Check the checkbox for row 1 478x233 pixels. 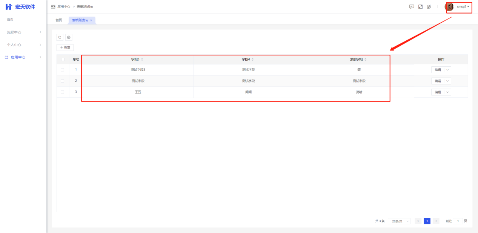(x=63, y=70)
